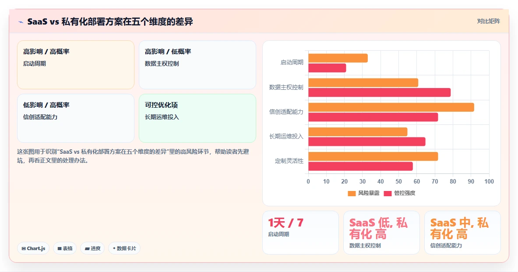This screenshot has width=518, height=272.
Task: Click the red 信创适配能力 bar
Action: pyautogui.click(x=374, y=117)
